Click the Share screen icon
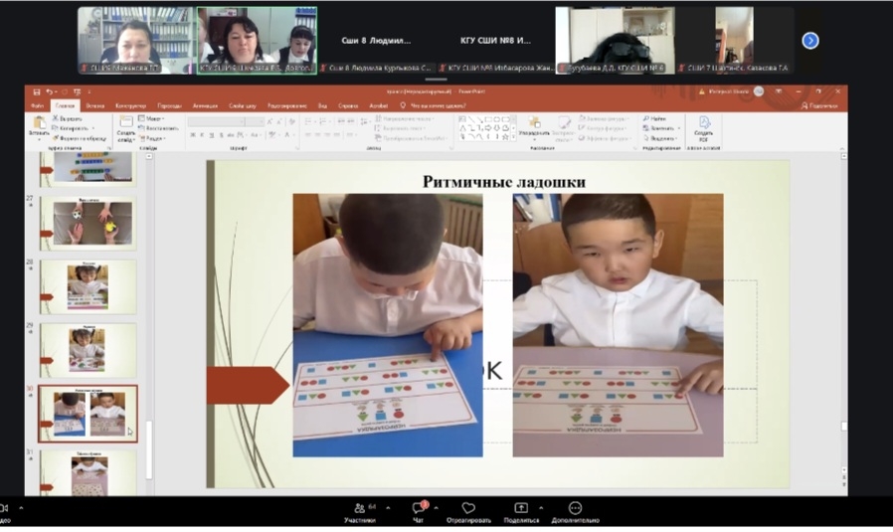 tap(520, 508)
